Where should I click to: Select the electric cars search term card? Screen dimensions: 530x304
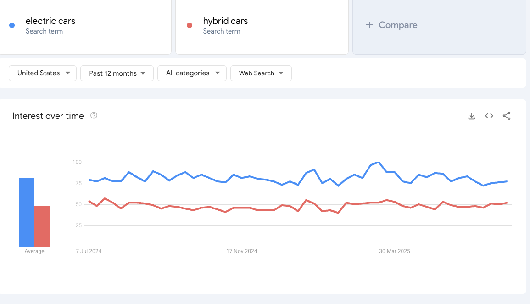coord(85,27)
